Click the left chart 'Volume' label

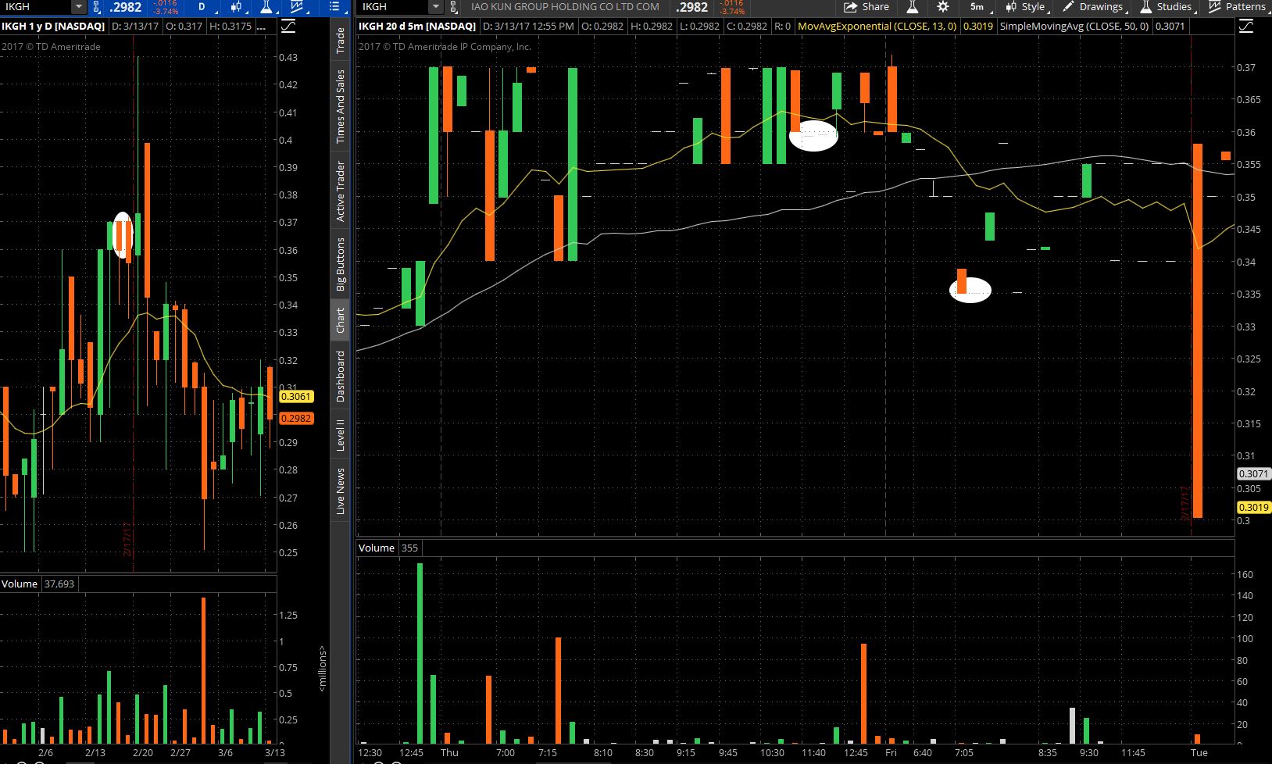[20, 584]
